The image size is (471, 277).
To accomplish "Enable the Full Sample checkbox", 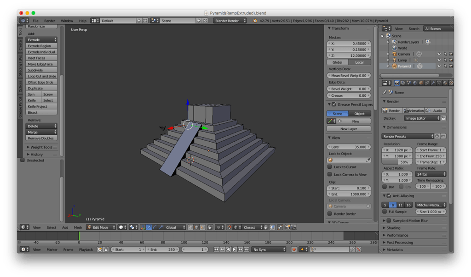I will pos(385,211).
